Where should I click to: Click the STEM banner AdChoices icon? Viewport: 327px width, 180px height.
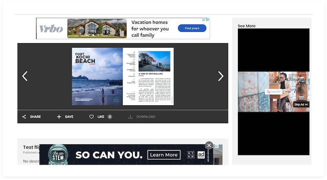pyautogui.click(x=217, y=146)
